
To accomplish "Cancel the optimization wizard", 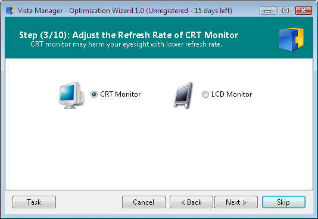I will [x=144, y=202].
